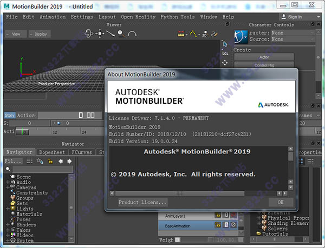Click the pencil sketch icon in Viewer toolbar
The image size is (325, 248).
point(214,34)
